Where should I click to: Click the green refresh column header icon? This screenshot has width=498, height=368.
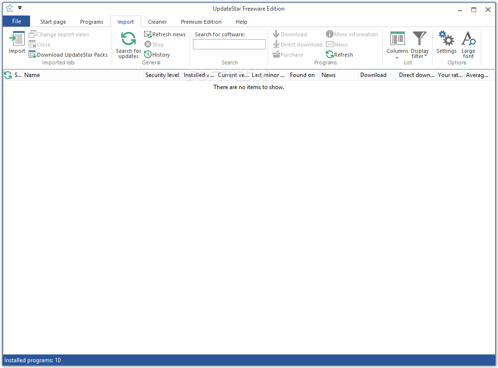(x=8, y=75)
